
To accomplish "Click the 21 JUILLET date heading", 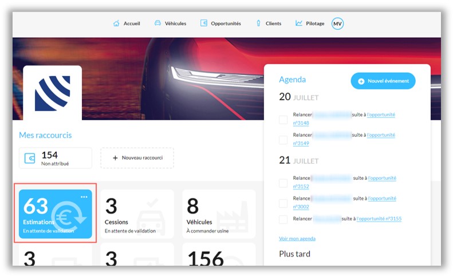I will (299, 160).
